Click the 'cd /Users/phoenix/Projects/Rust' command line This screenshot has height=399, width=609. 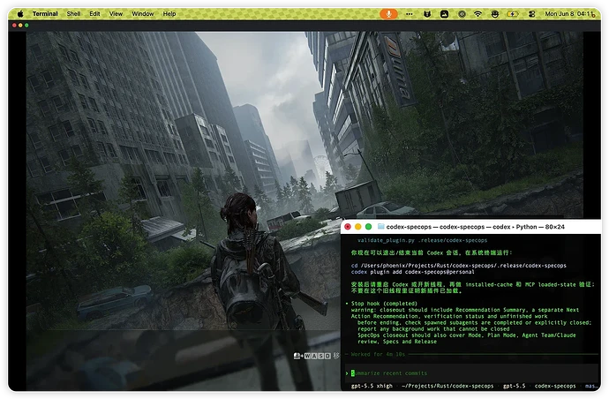click(x=458, y=266)
